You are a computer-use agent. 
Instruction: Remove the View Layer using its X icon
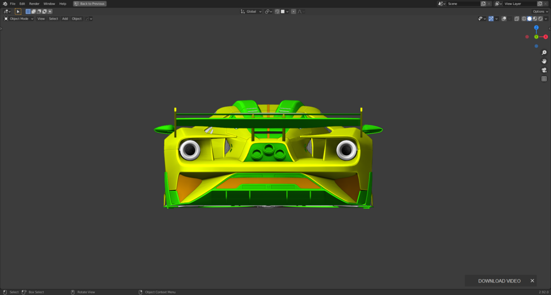point(546,3)
